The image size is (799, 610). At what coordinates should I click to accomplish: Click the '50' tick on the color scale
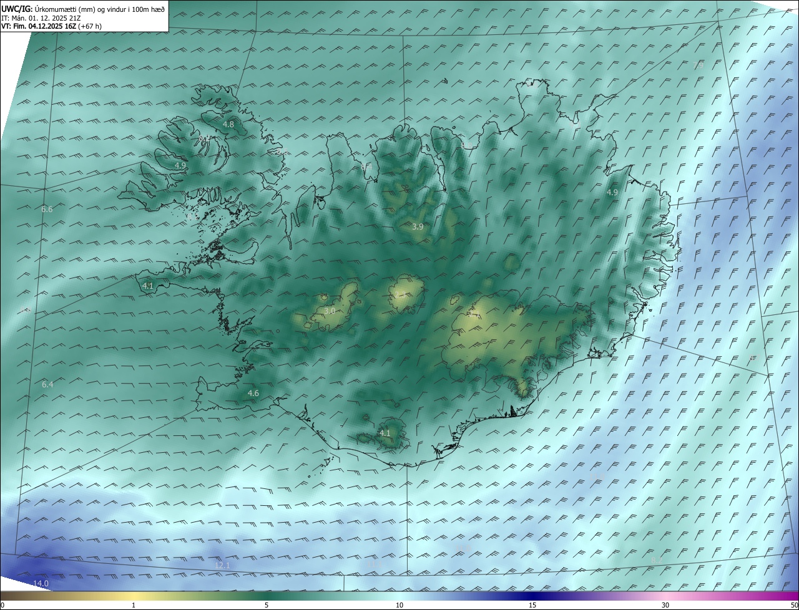pos(794,605)
